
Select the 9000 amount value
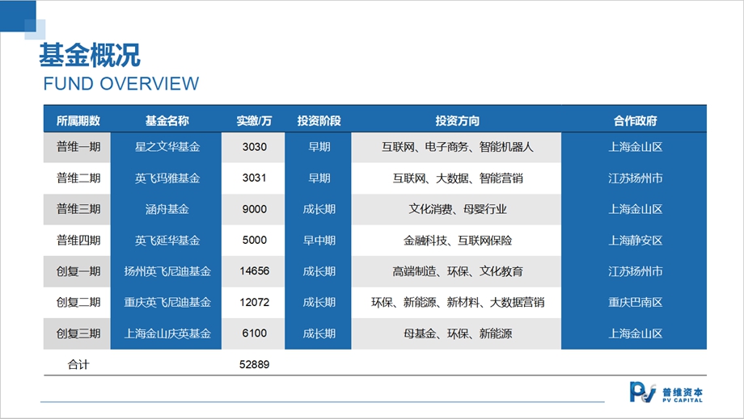(x=254, y=209)
